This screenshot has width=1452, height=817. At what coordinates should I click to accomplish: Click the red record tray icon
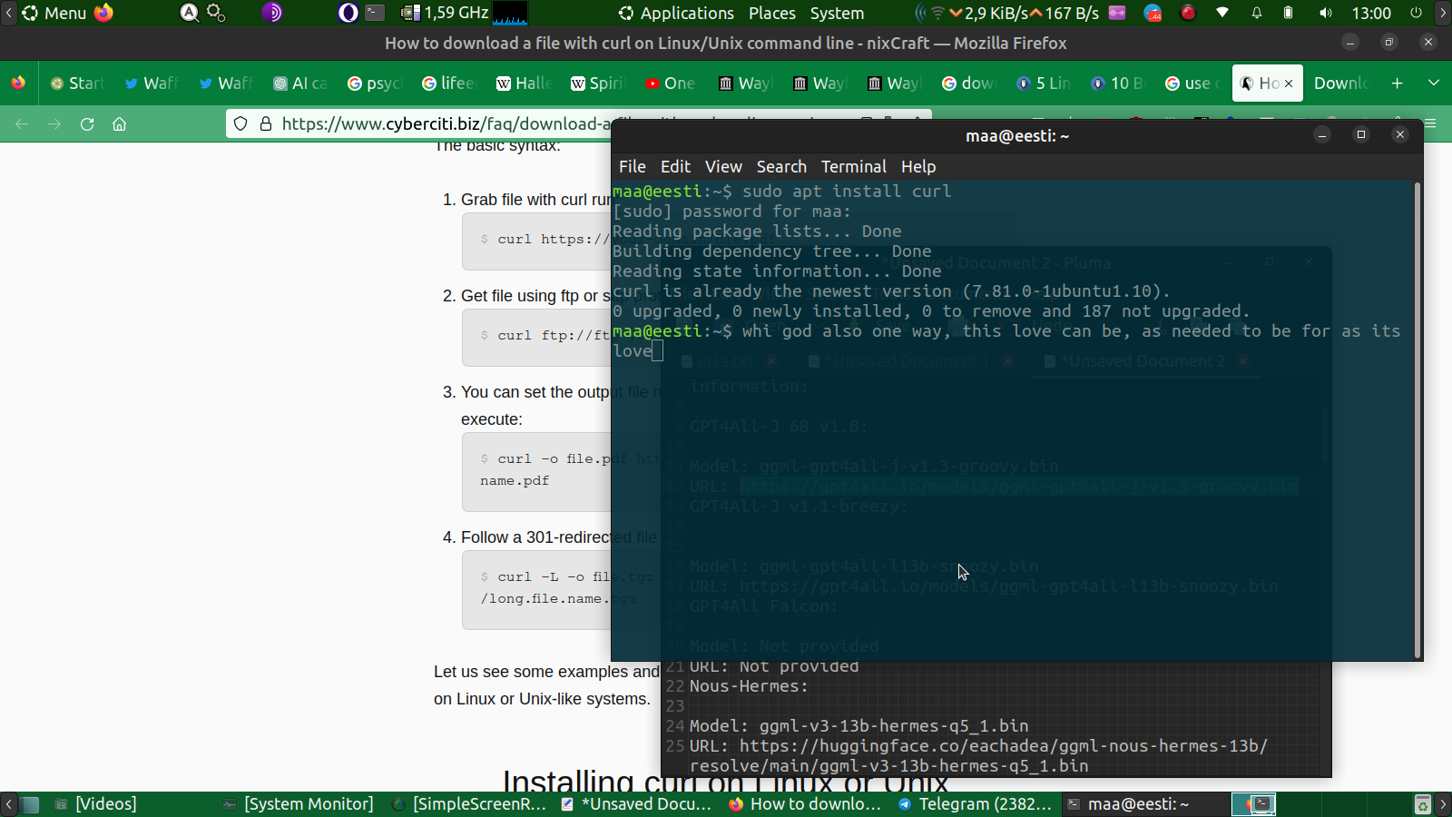[1188, 13]
